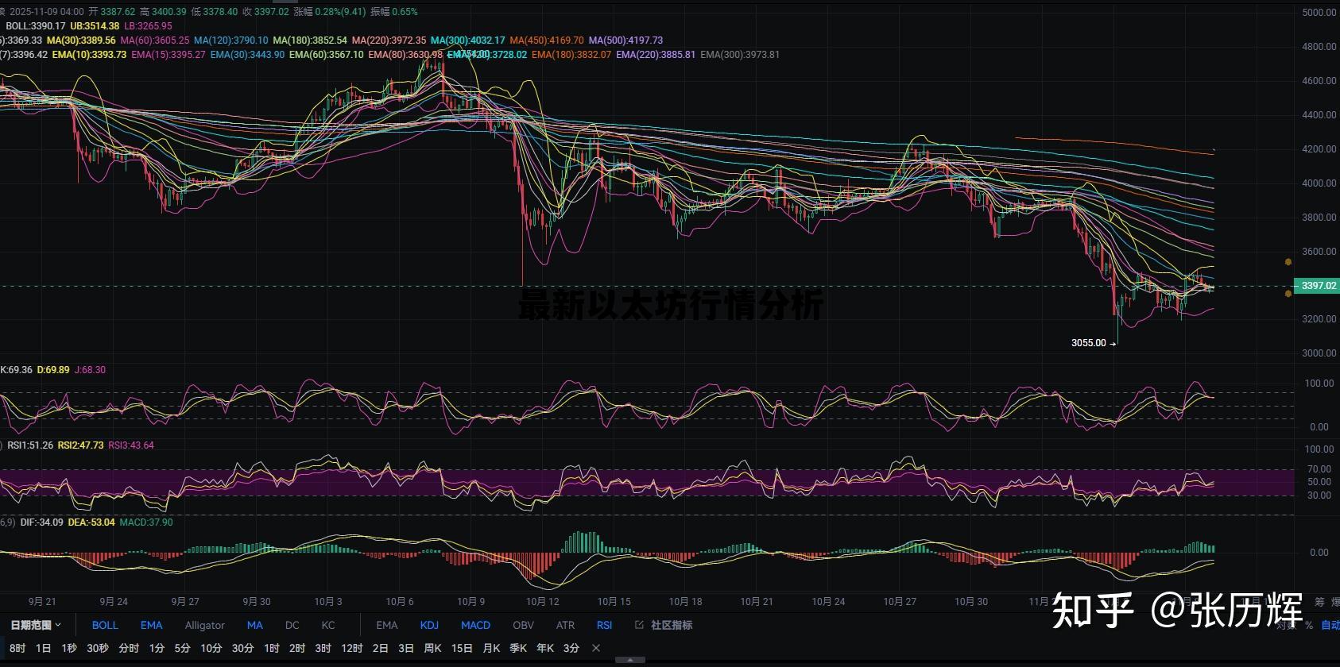This screenshot has height=667, width=1340.
Task: Switch to the 1日 timeframe
Action: (43, 648)
